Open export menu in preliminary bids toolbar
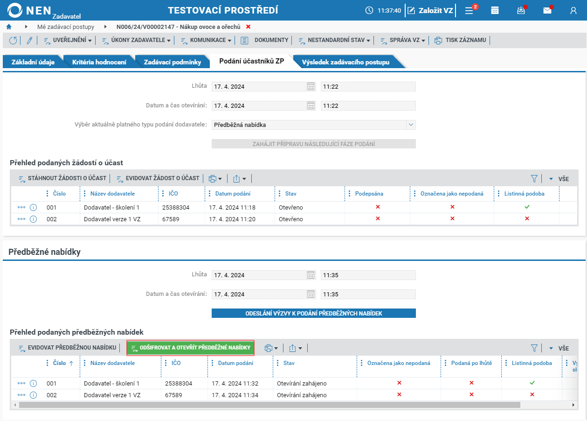Screen dimensions: 587x421 click(295, 348)
